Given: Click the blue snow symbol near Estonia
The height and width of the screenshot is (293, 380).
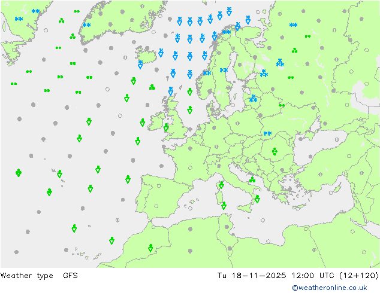Looking at the screenshot, I should (264, 73).
